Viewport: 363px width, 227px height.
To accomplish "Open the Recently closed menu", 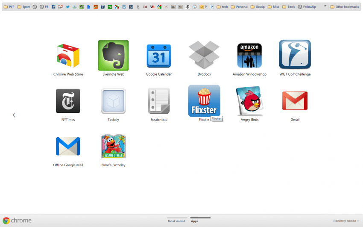I will tap(346, 221).
